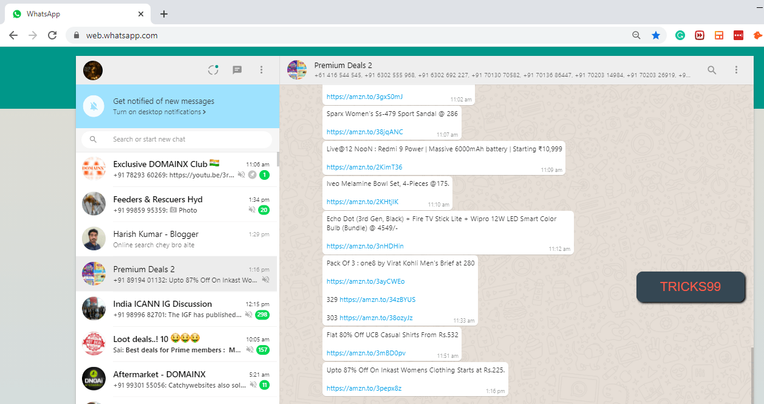
Task: Click the red three-dot extension icon
Action: (738, 35)
